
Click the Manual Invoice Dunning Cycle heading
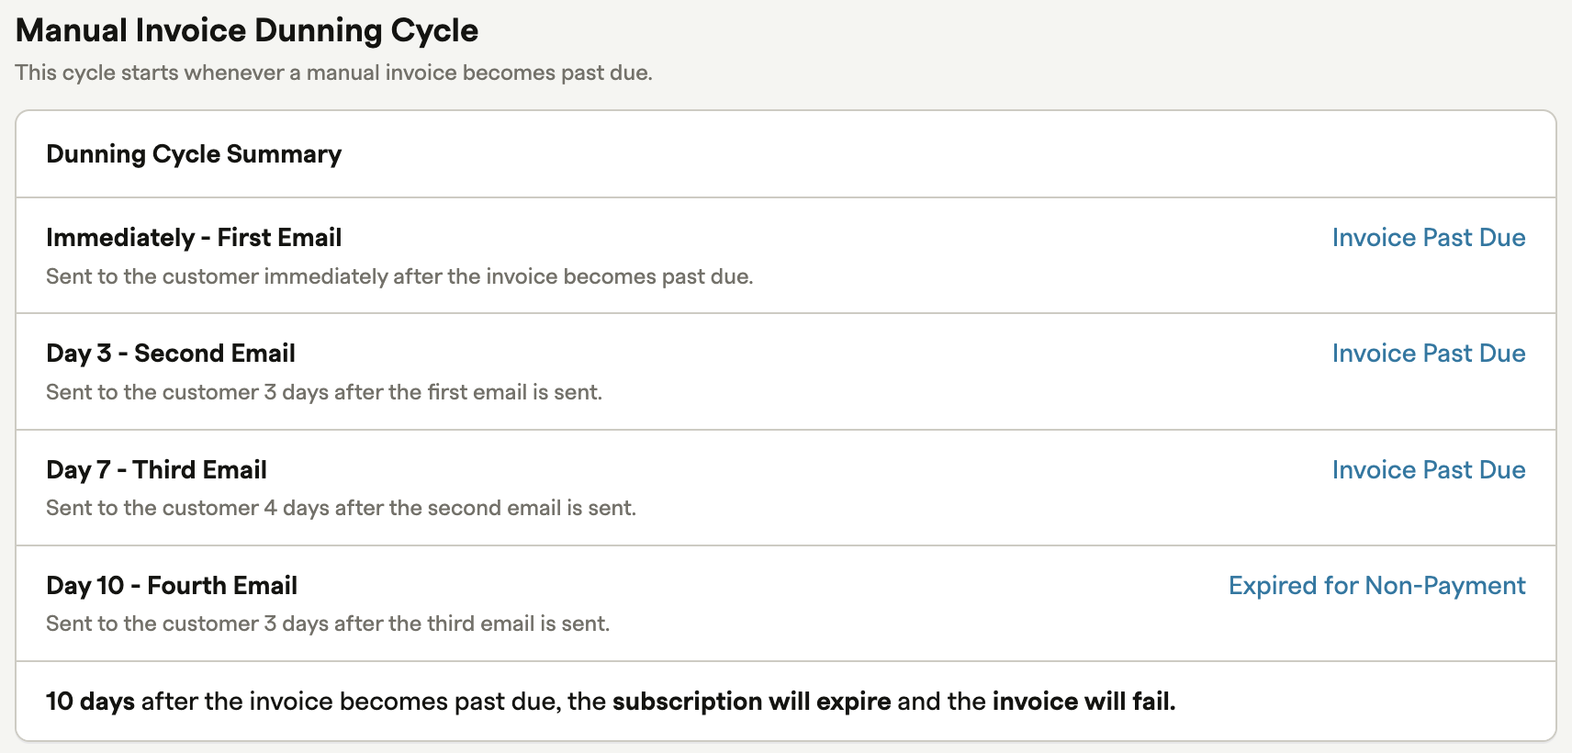247,30
